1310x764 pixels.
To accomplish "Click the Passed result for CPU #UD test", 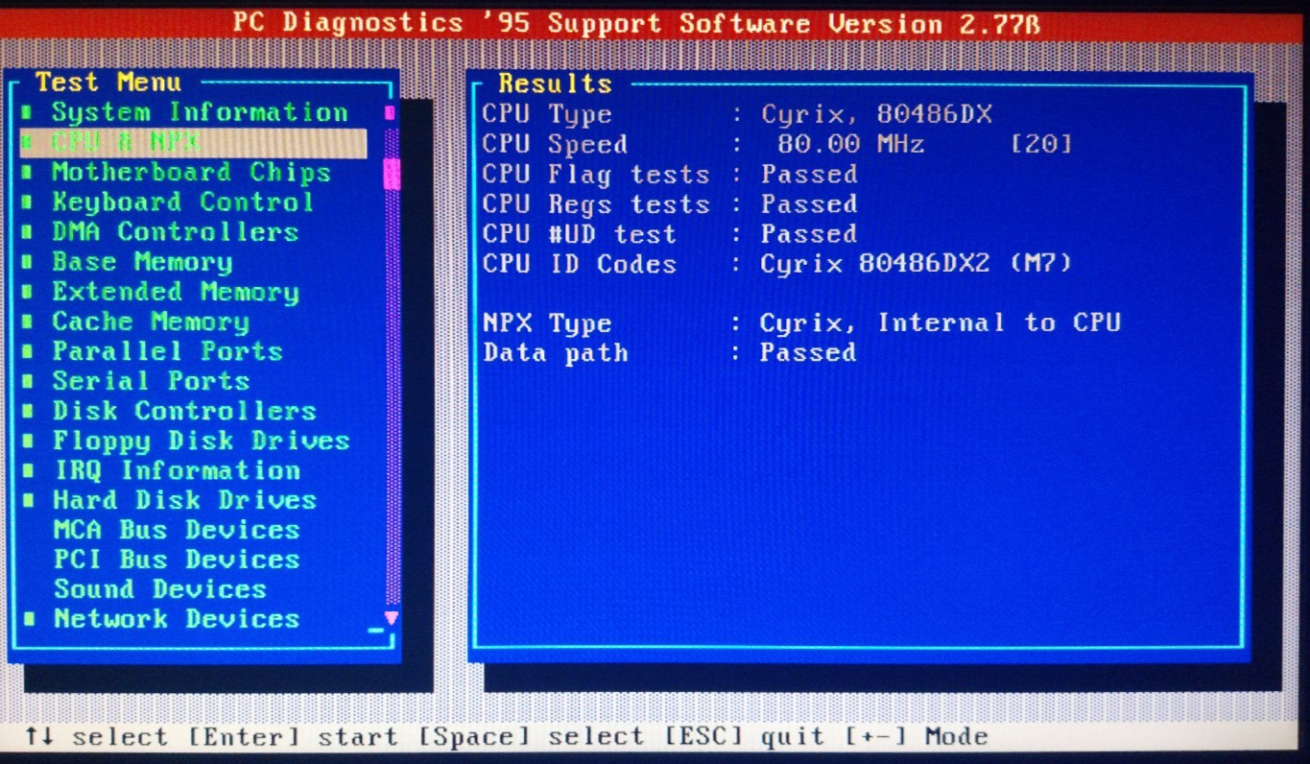I will [809, 234].
